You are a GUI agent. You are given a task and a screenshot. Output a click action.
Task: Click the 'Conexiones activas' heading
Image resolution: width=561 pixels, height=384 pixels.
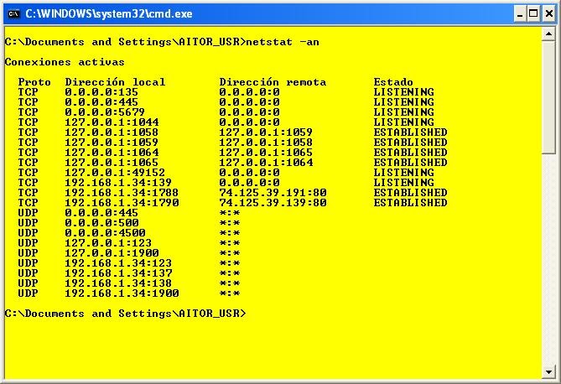65,62
